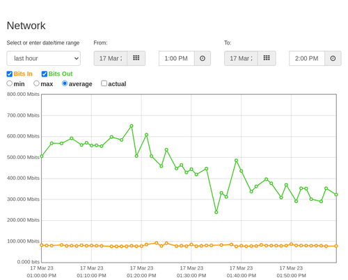
Task: Open the To time clock picker icon
Action: (x=333, y=58)
